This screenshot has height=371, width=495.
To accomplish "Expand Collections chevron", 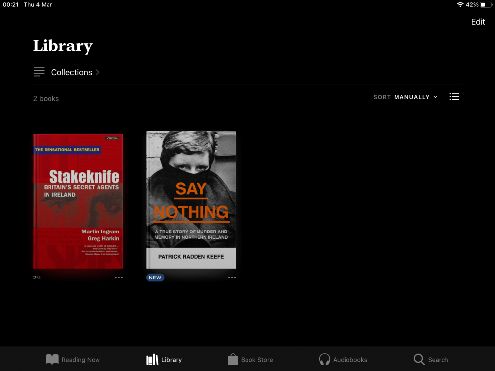I will pos(97,72).
